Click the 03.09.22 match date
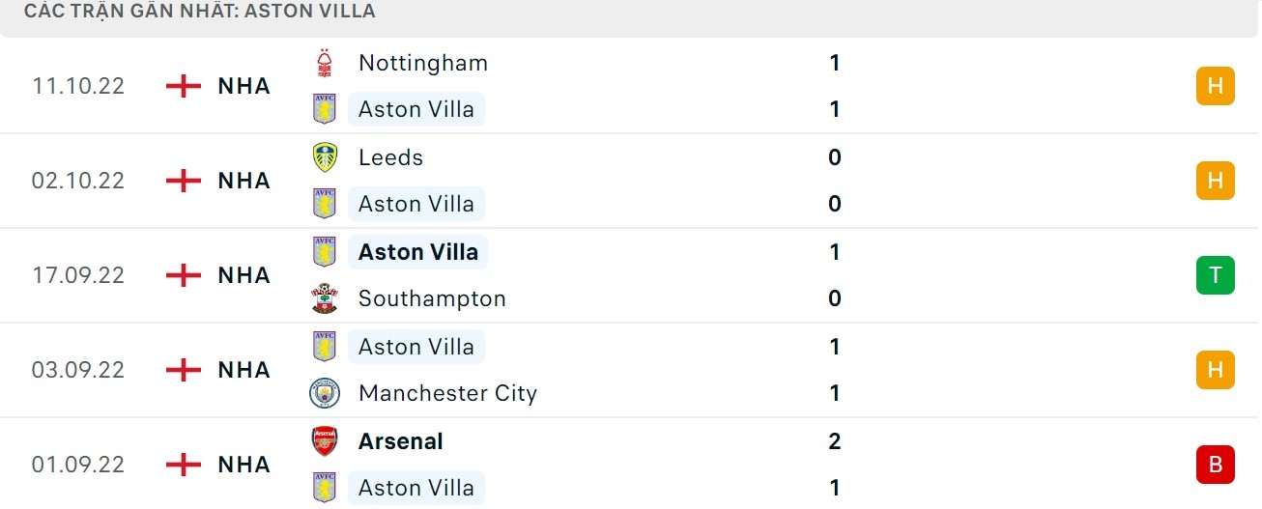 click(78, 370)
